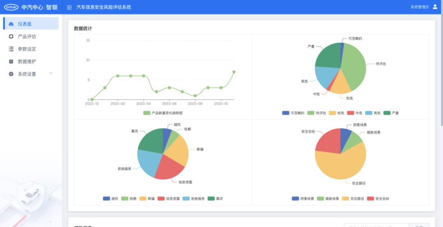Screen dimensions: 443x227
Task: Click the 2023-06 axis label
Action: (169, 104)
